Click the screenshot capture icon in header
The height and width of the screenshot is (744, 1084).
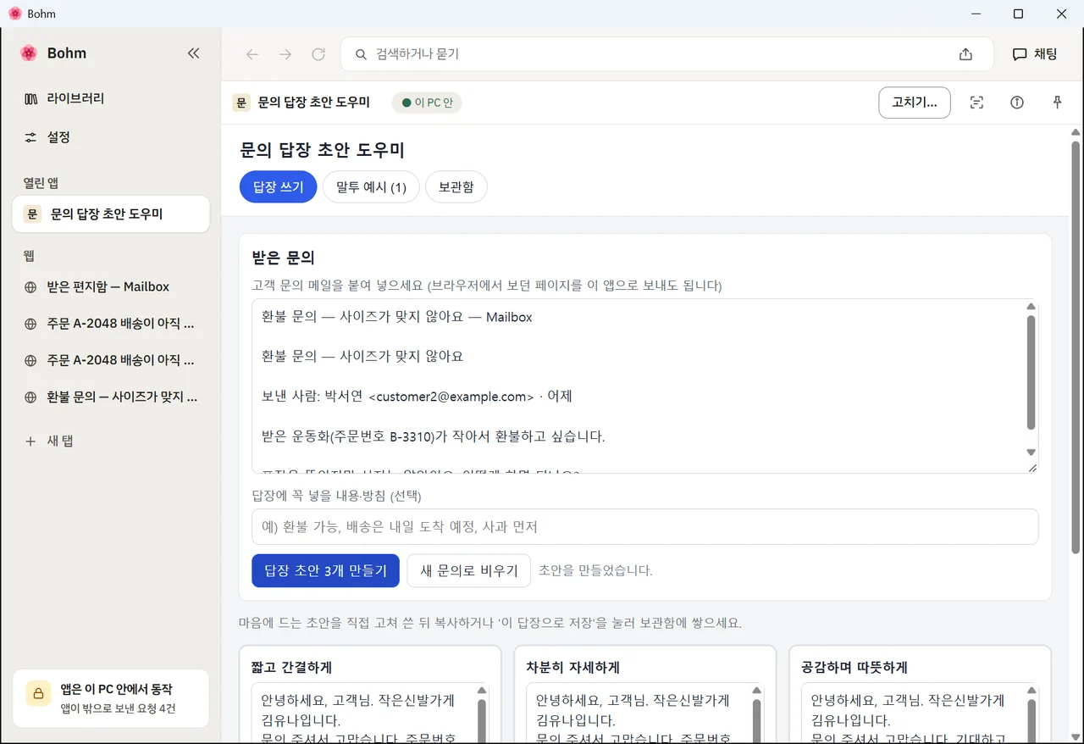[976, 103]
